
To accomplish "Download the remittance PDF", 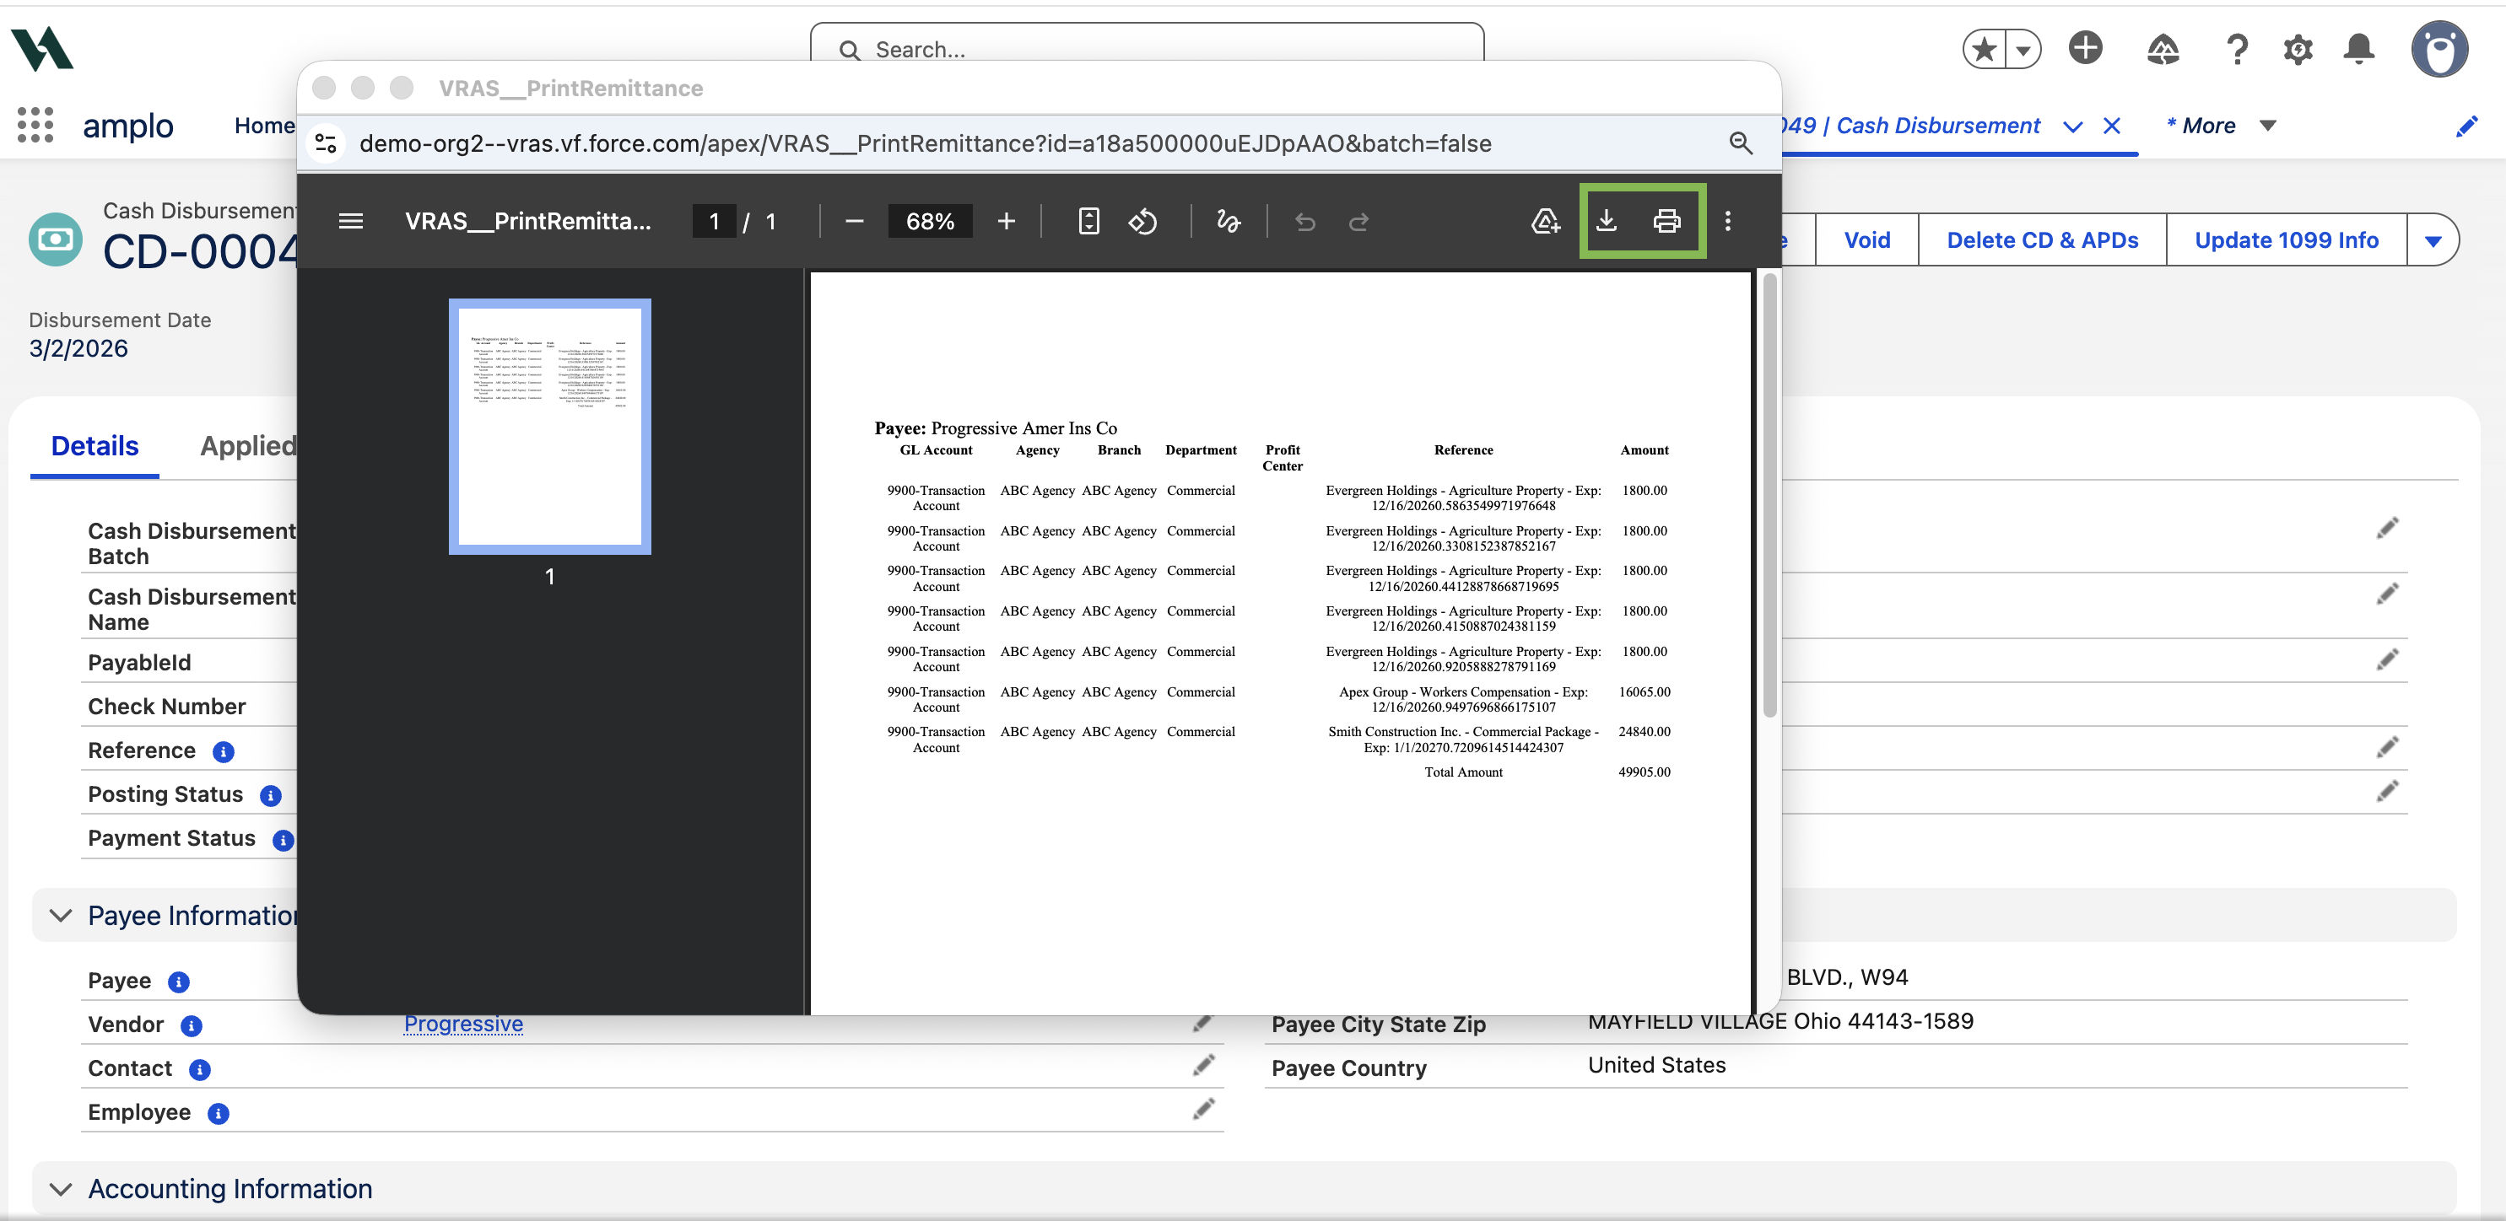I will 1607,222.
